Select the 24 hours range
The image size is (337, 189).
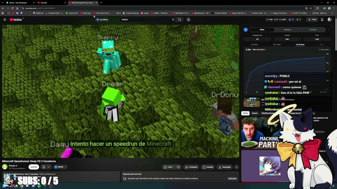[255, 44]
